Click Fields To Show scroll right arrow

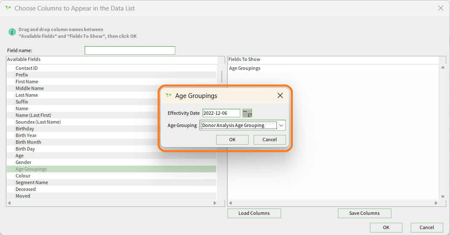pyautogui.click(x=436, y=203)
